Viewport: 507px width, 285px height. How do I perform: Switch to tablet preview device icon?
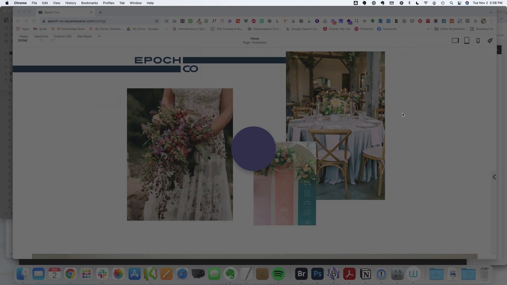tap(467, 40)
